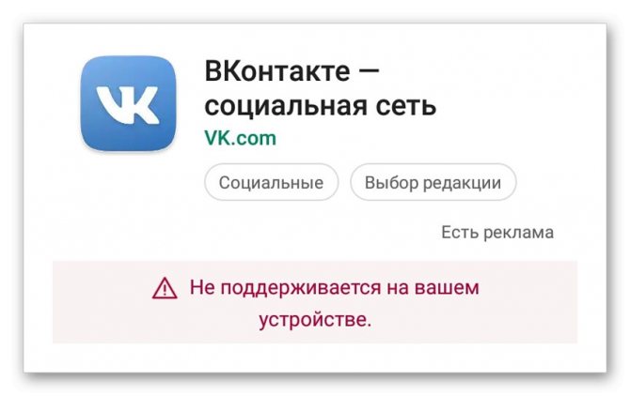This screenshot has width=630, height=396.
Task: Click the социальная сеть title line
Action: point(321,106)
